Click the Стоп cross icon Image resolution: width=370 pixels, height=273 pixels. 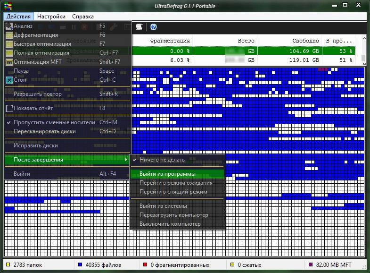(x=9, y=80)
